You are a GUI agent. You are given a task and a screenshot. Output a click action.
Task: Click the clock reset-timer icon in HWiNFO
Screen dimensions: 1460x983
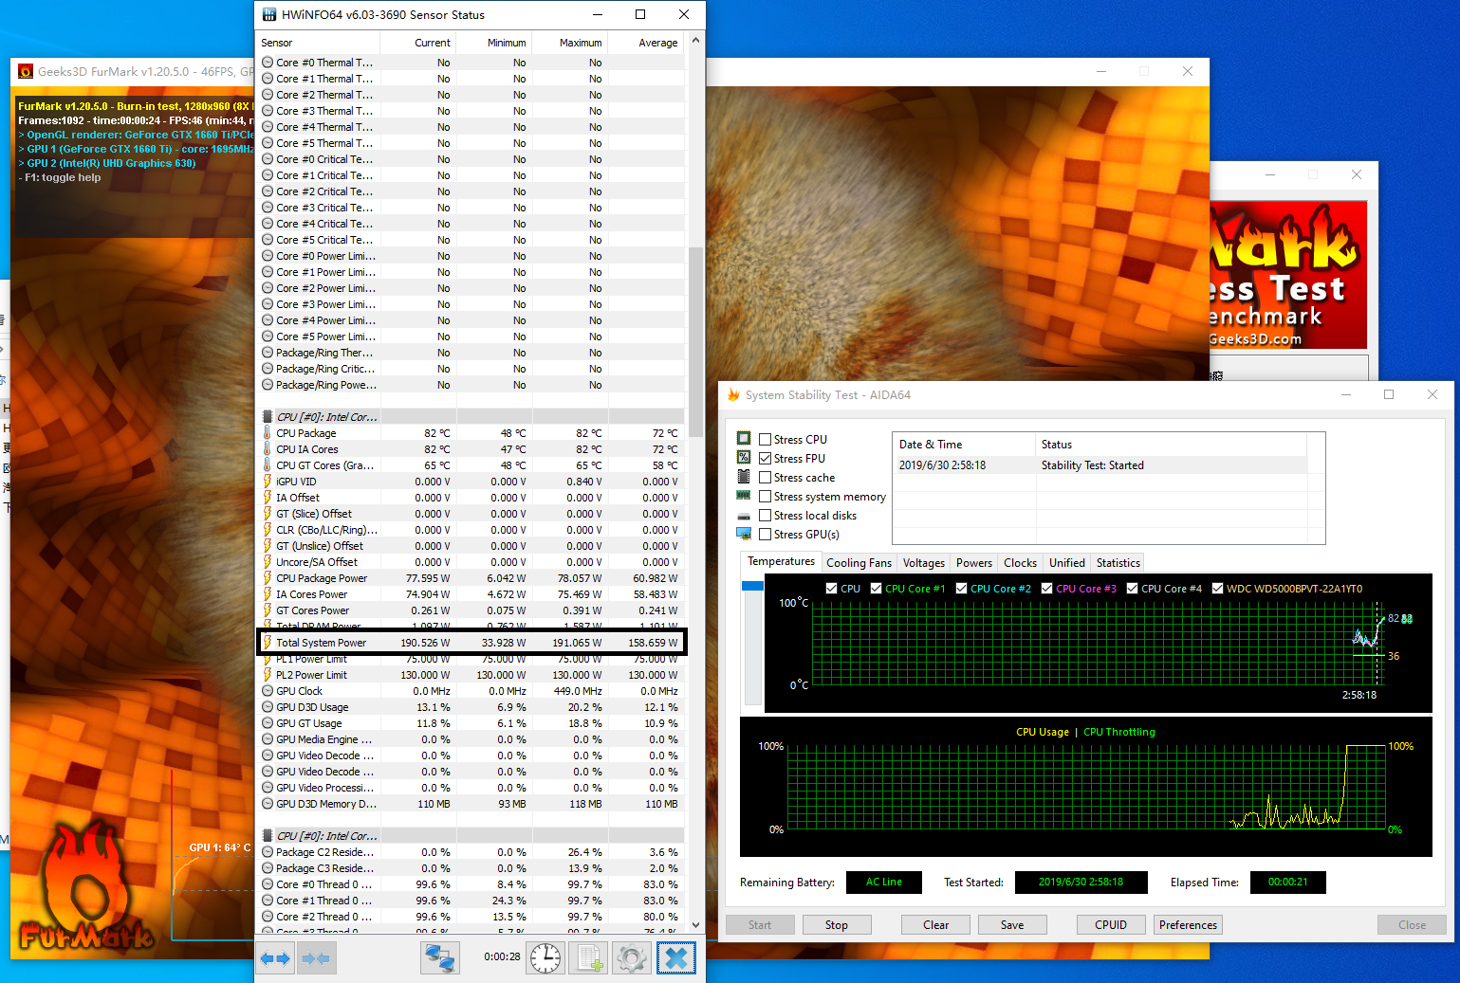[x=545, y=958]
